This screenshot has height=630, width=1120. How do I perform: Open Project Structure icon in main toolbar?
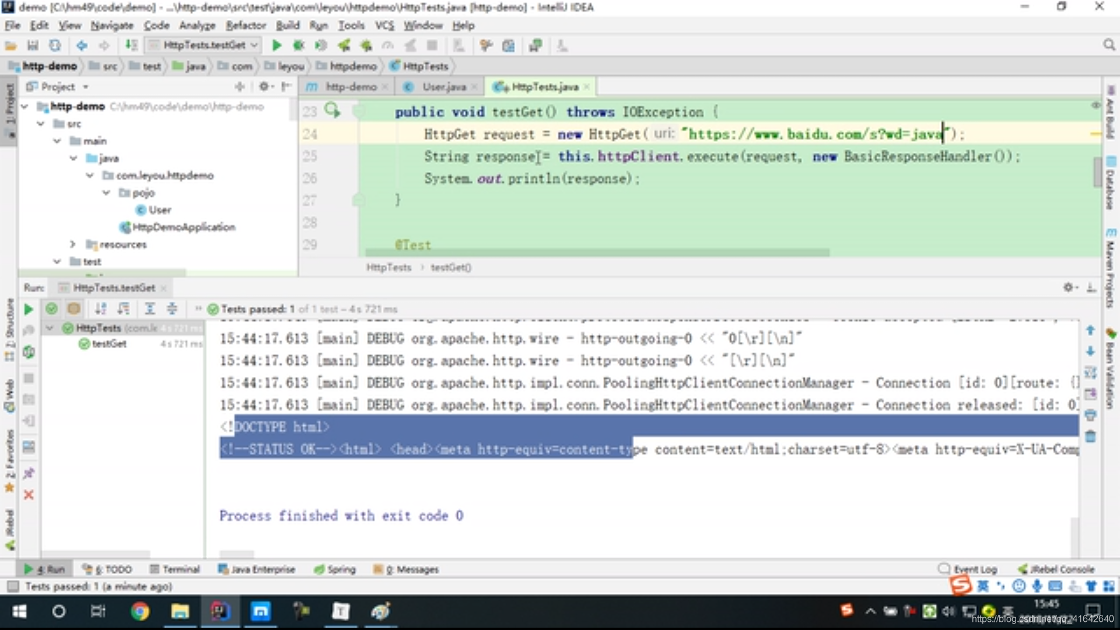(x=509, y=45)
